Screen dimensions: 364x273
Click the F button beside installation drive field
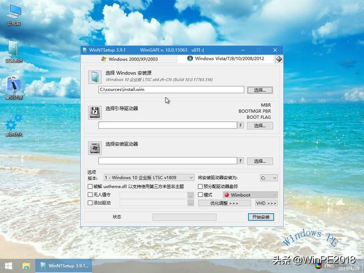click(x=241, y=160)
